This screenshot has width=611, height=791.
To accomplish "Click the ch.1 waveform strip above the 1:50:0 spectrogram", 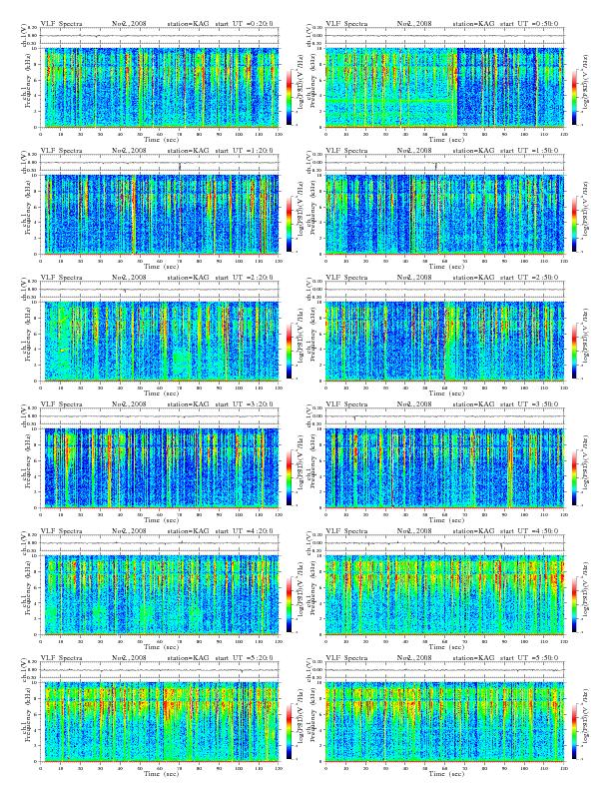I will pos(444,163).
